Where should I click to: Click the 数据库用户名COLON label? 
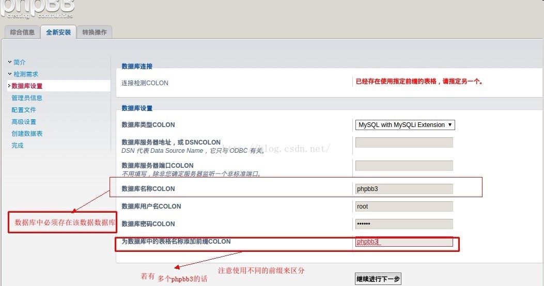click(x=151, y=206)
